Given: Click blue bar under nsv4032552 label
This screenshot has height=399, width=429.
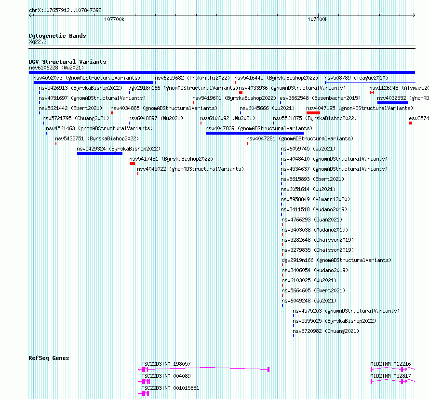Looking at the screenshot, I should click(393, 103).
